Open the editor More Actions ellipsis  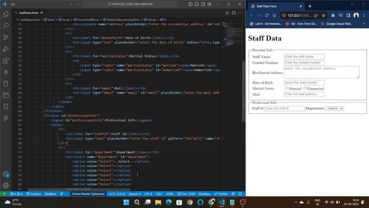[240, 13]
